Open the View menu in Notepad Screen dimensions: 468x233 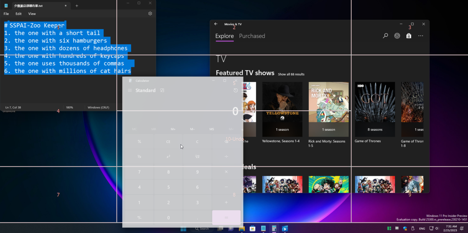(x=32, y=14)
